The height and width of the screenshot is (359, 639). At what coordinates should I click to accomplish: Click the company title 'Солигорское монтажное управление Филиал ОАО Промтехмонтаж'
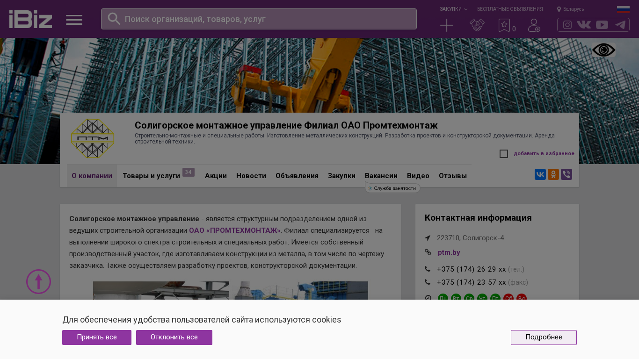(286, 125)
